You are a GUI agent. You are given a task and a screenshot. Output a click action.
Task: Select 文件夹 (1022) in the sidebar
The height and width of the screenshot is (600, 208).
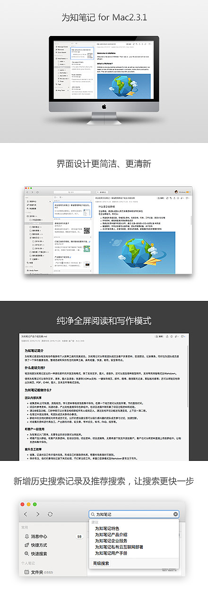click(43, 573)
